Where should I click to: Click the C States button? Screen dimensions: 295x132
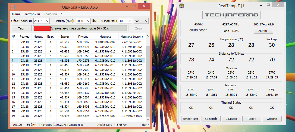231,119
